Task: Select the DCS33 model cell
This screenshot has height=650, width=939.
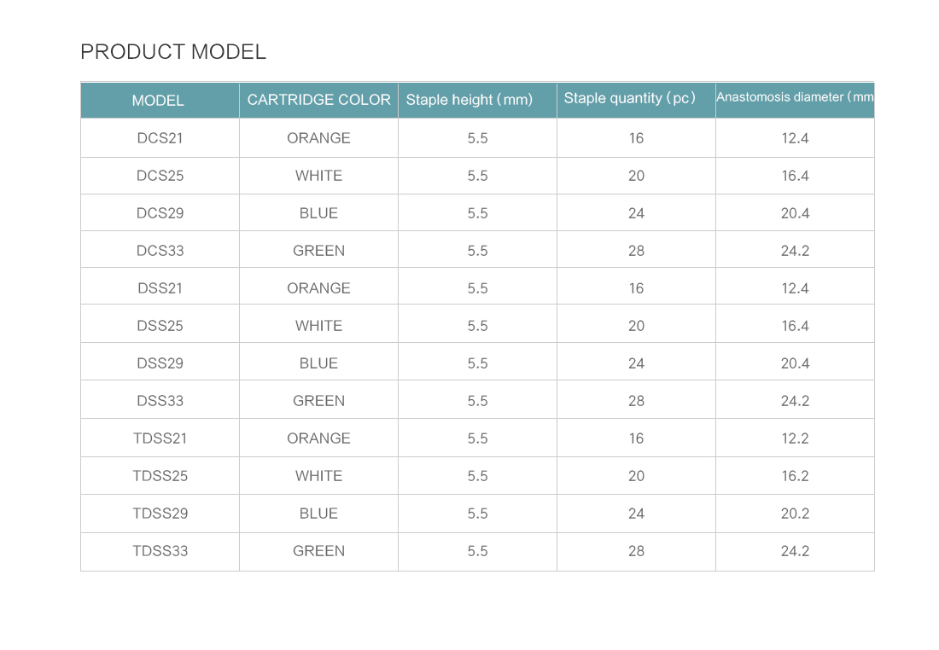Action: click(160, 251)
